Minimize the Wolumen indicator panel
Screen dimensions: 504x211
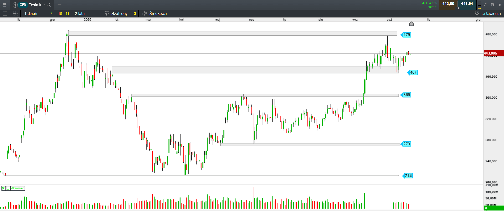click(x=8, y=188)
